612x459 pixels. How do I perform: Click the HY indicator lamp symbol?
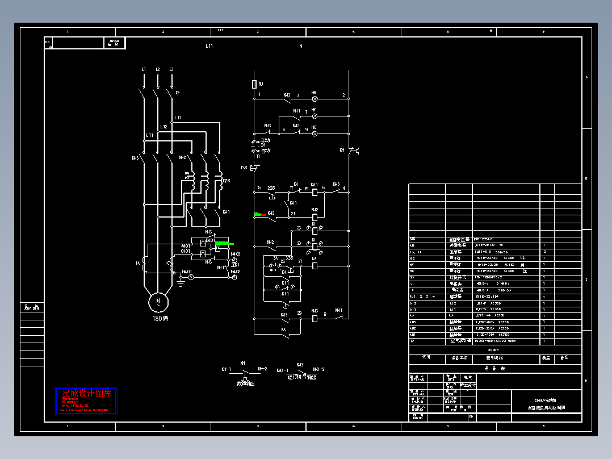point(315,116)
